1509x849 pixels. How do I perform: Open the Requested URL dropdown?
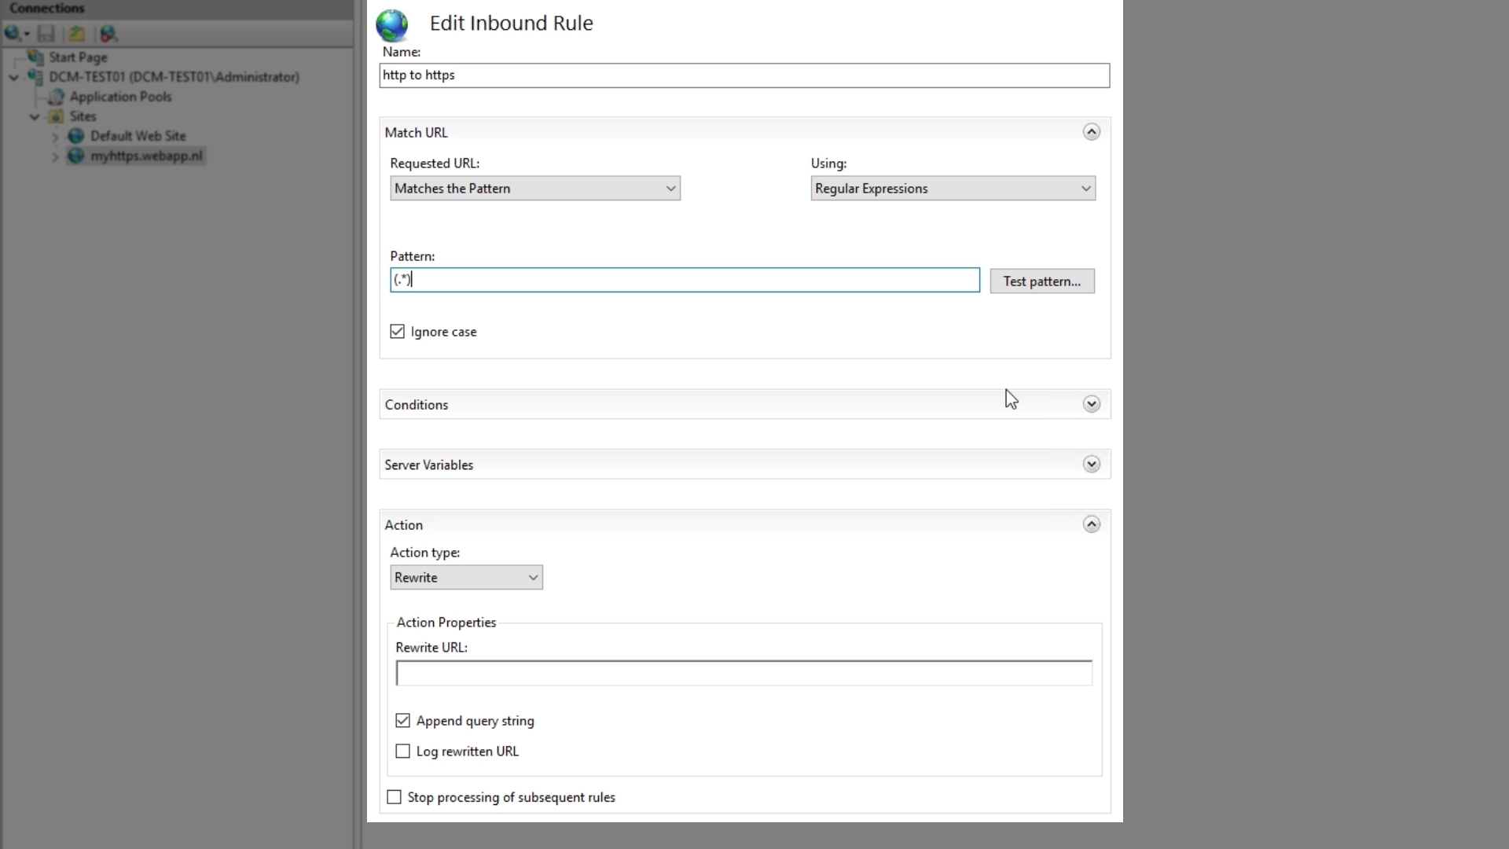pos(535,189)
